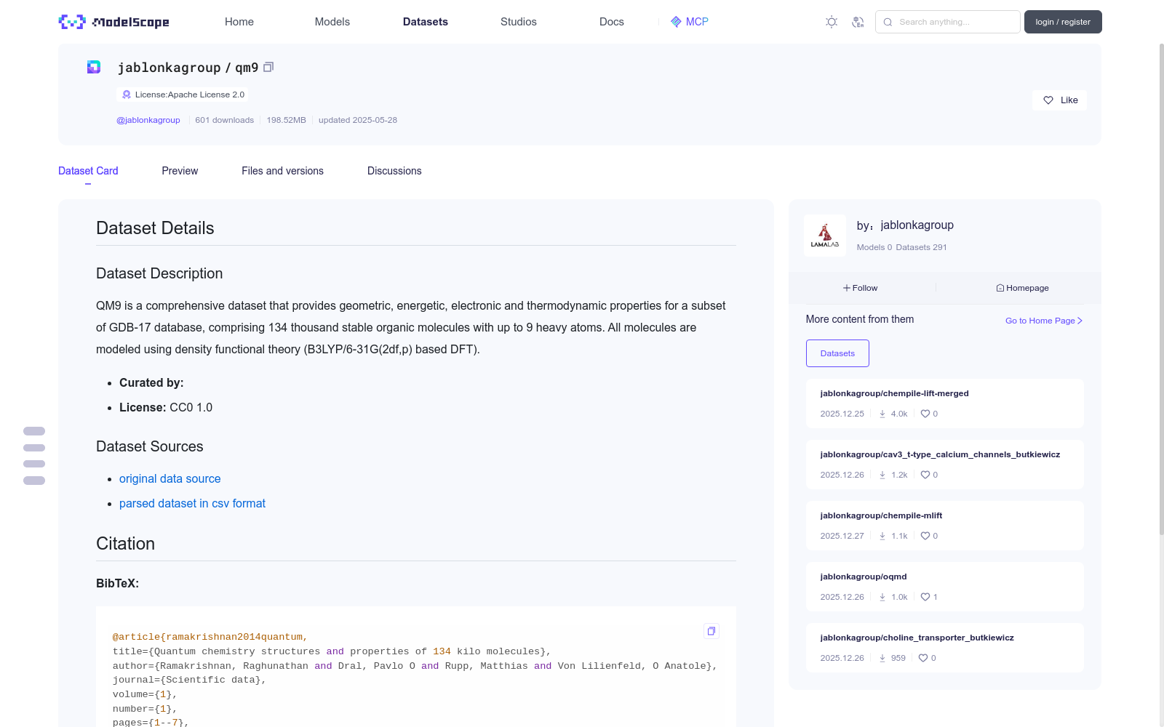Screen dimensions: 1164x727
Task: Go to Home in navigation
Action: [239, 22]
